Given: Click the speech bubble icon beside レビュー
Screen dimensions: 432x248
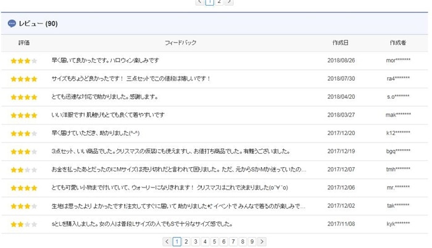Looking at the screenshot, I should click(12, 23).
